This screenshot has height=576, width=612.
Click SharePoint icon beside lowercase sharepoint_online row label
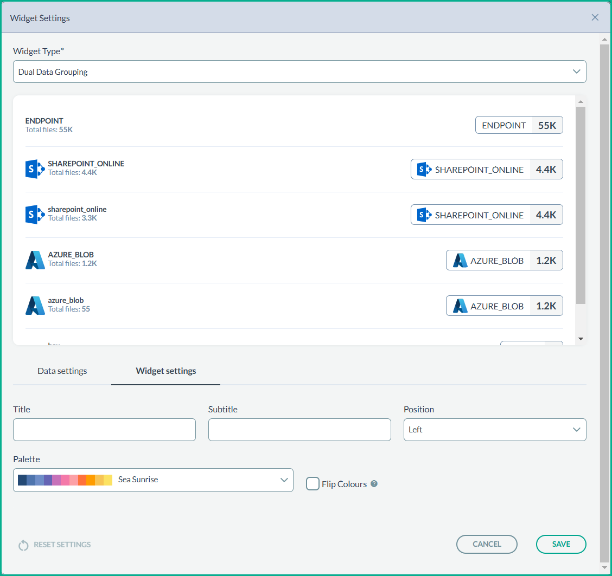point(35,215)
